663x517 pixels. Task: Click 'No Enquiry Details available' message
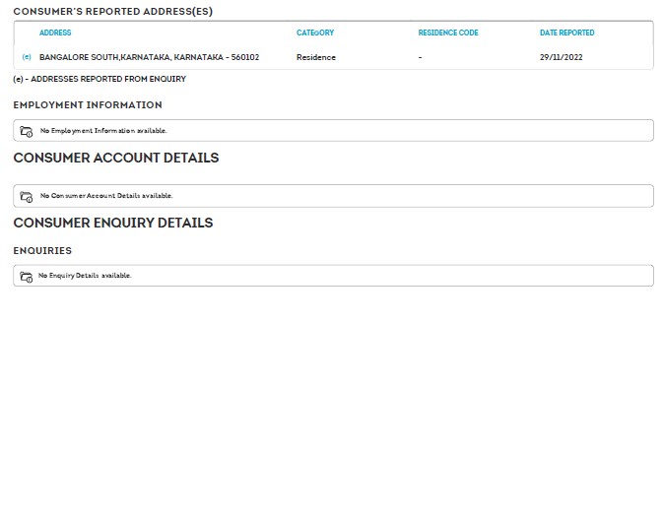[85, 276]
